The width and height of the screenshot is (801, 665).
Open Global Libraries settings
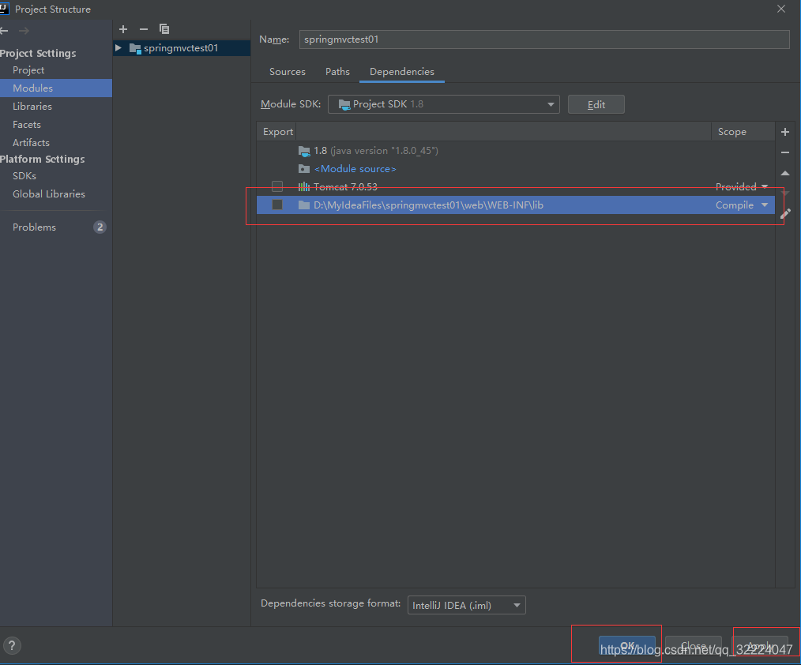coord(49,194)
